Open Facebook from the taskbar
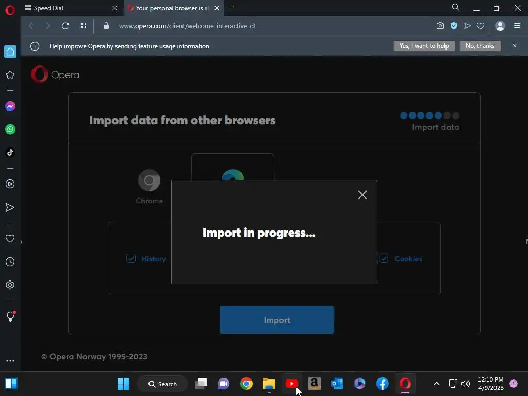This screenshot has width=528, height=396. coord(383,384)
